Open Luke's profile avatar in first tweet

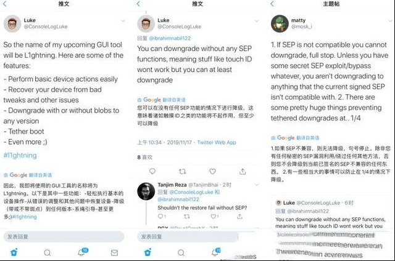coord(12,23)
